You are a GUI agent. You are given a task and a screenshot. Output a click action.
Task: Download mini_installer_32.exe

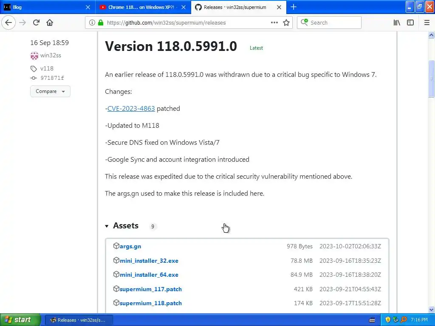point(149,261)
